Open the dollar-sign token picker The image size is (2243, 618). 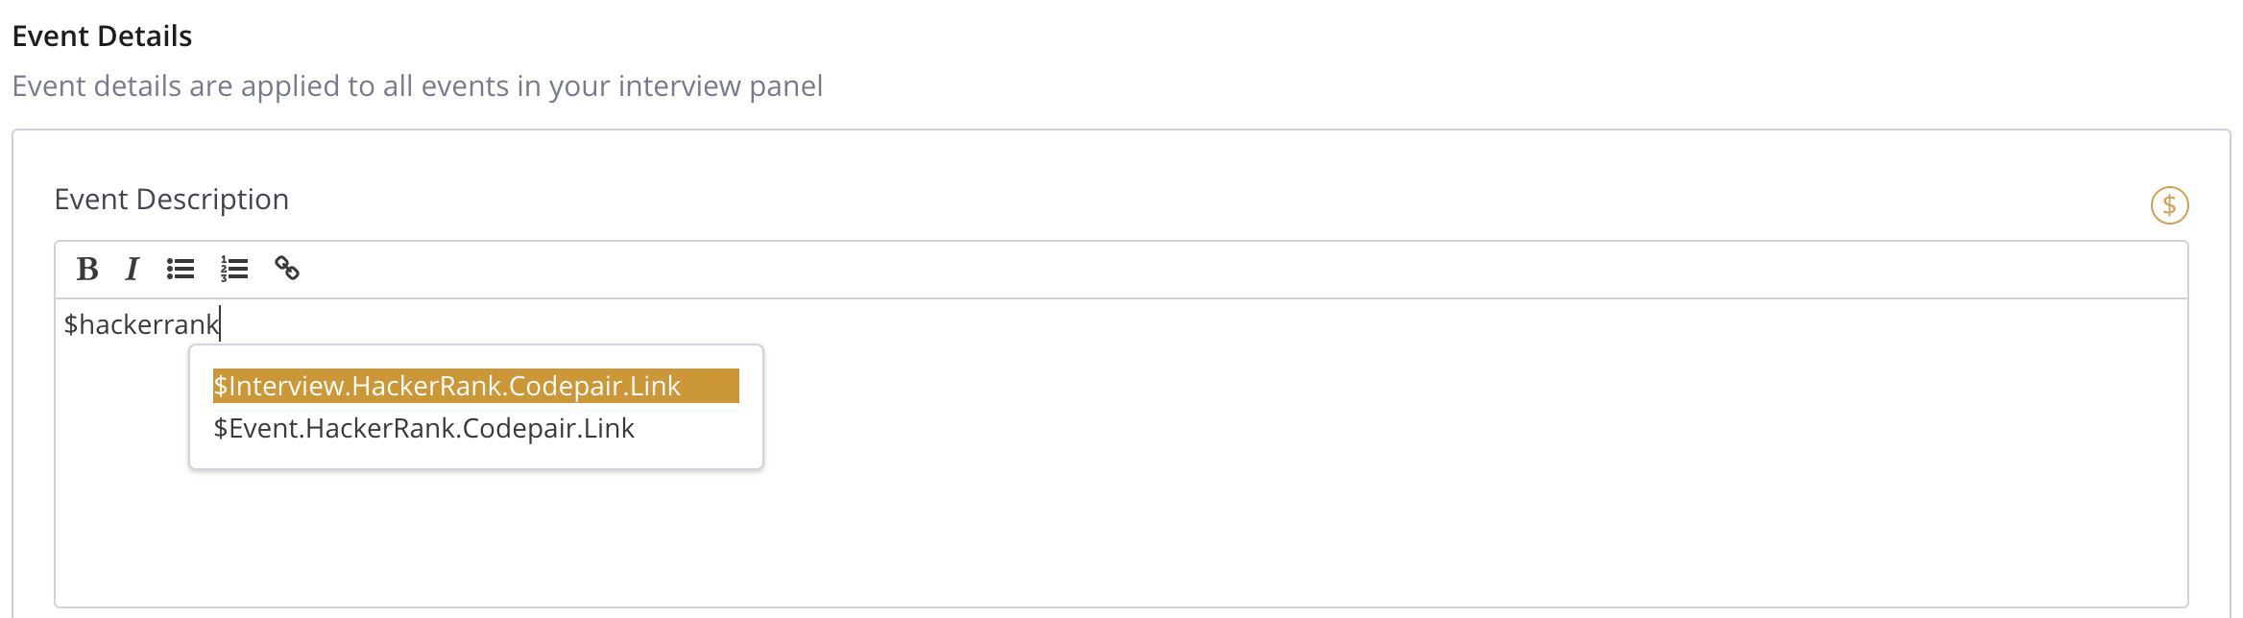(2169, 205)
